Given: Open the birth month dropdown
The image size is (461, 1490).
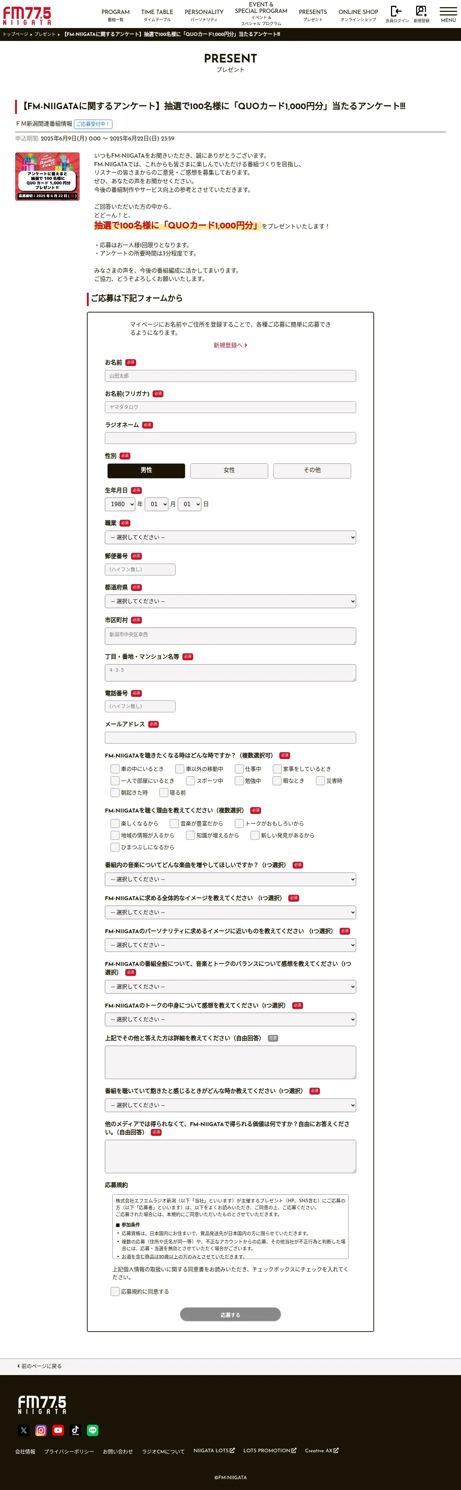Looking at the screenshot, I should (157, 504).
